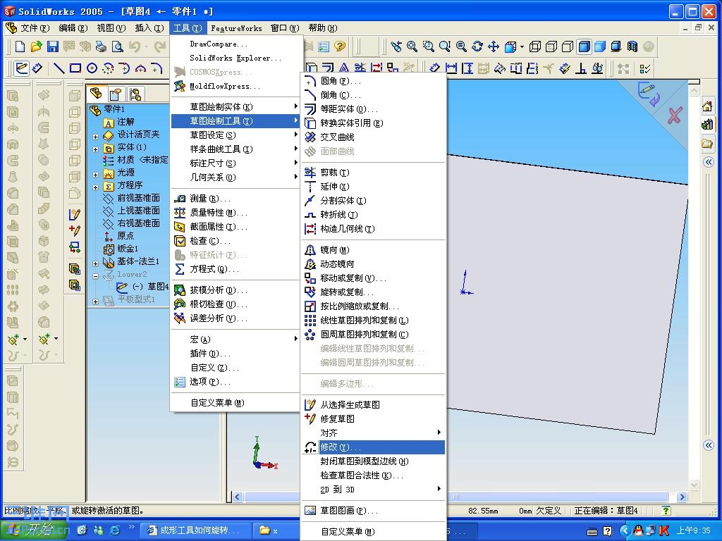Open the 编辑 (E) Edit menu
722x541 pixels.
[73, 28]
